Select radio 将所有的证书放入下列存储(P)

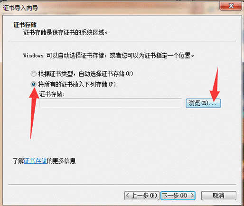pos(33,84)
